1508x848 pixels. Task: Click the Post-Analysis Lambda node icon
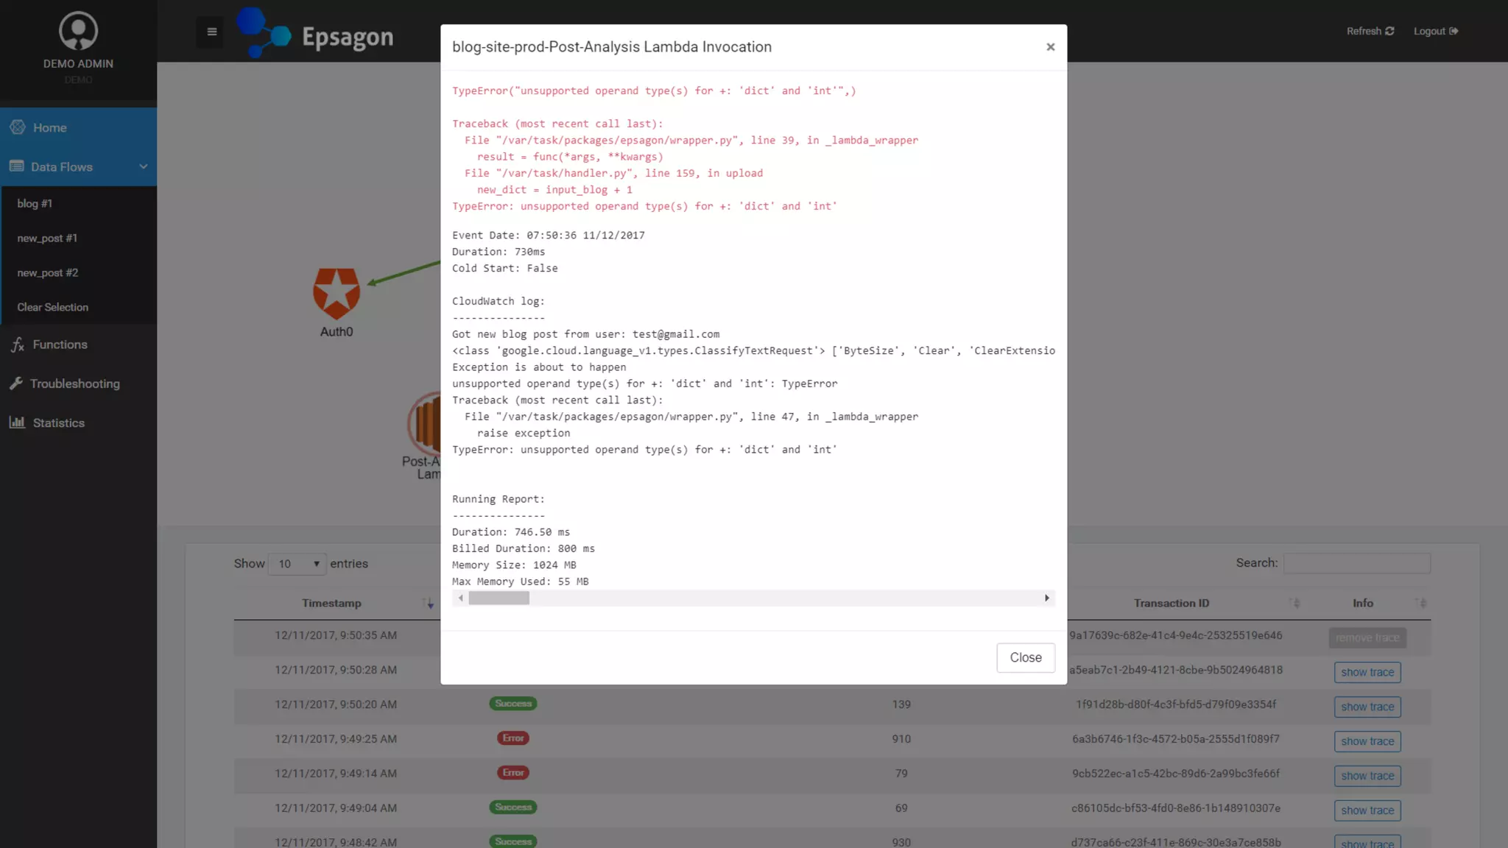pos(426,423)
